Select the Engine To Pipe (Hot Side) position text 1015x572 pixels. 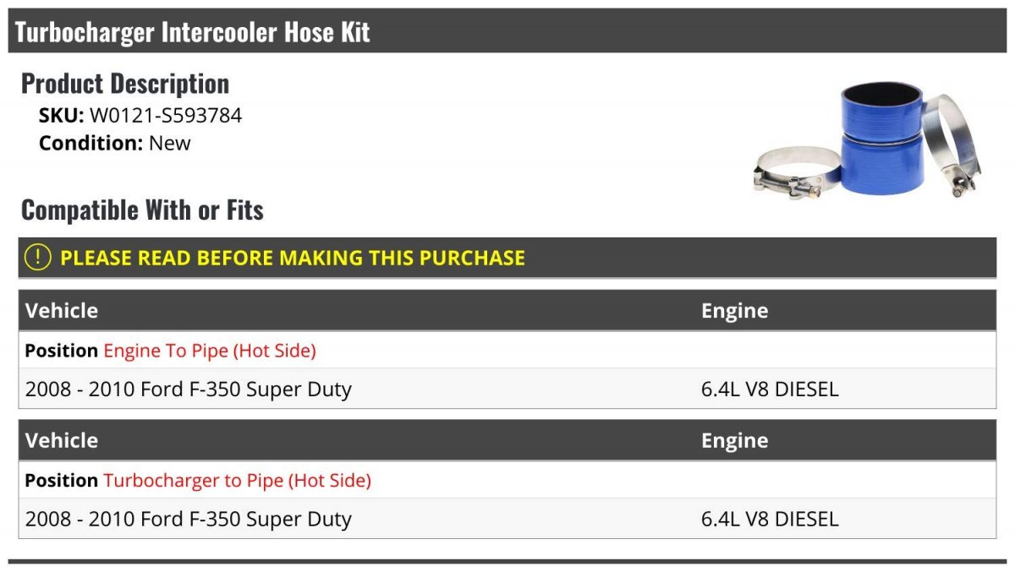tap(210, 351)
